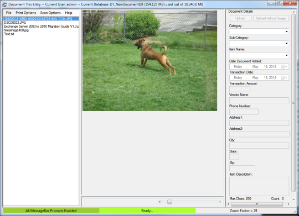The height and width of the screenshot is (216, 299).
Task: Open the Scan Options menu
Action: coord(50,13)
